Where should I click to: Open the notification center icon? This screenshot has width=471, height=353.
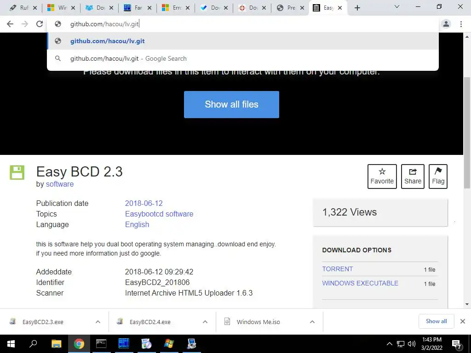(456, 344)
